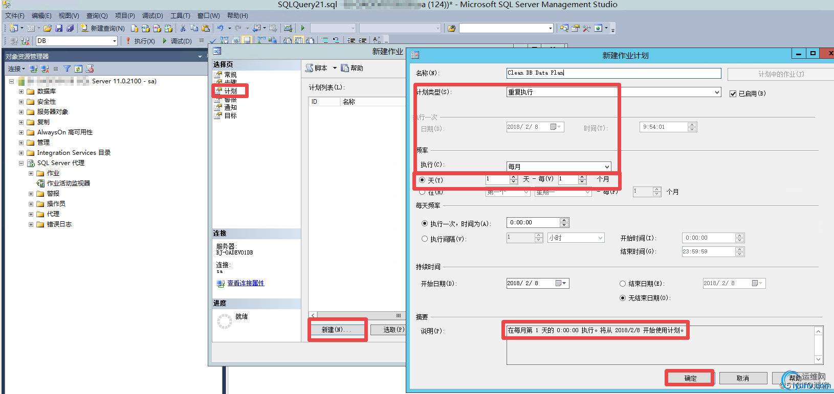Click Object Explorer connect icon
Screen dimensions: 834x394
tap(33, 68)
